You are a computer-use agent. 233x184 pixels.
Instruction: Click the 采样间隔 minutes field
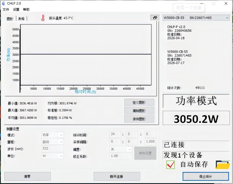pyautogui.click(x=132, y=142)
